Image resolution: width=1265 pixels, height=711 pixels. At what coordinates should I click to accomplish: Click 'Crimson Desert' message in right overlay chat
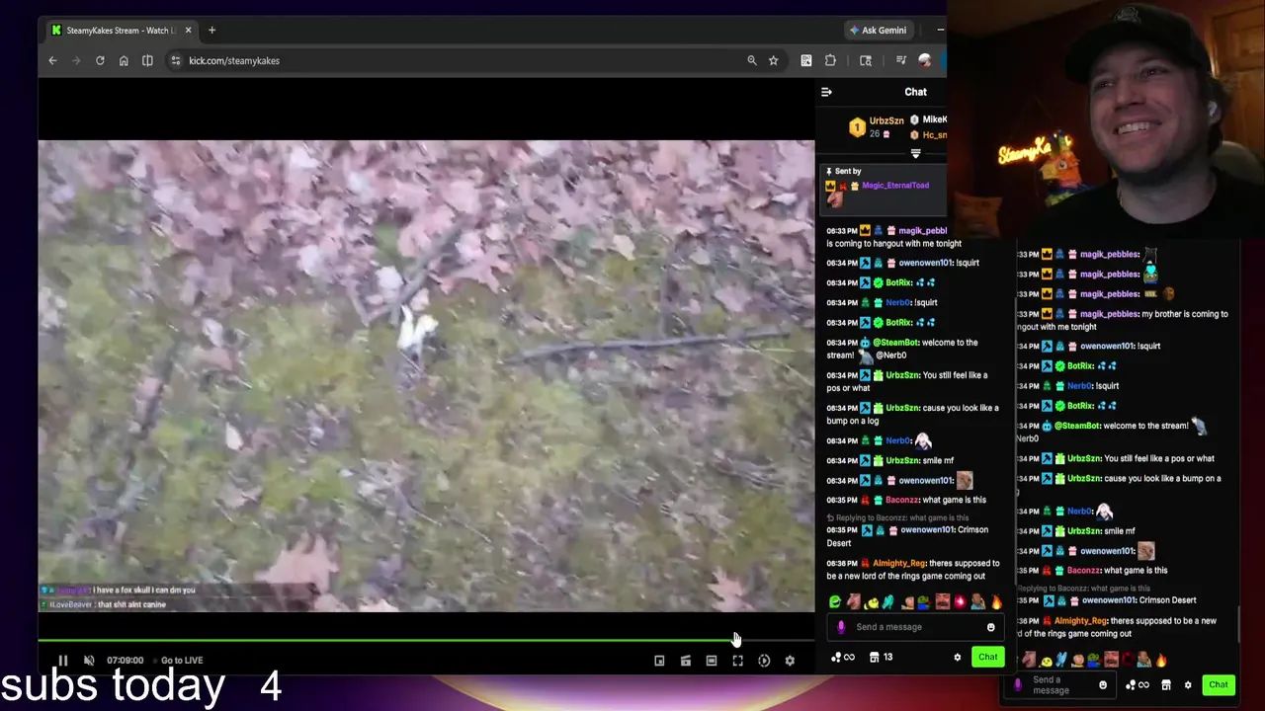click(x=1166, y=600)
